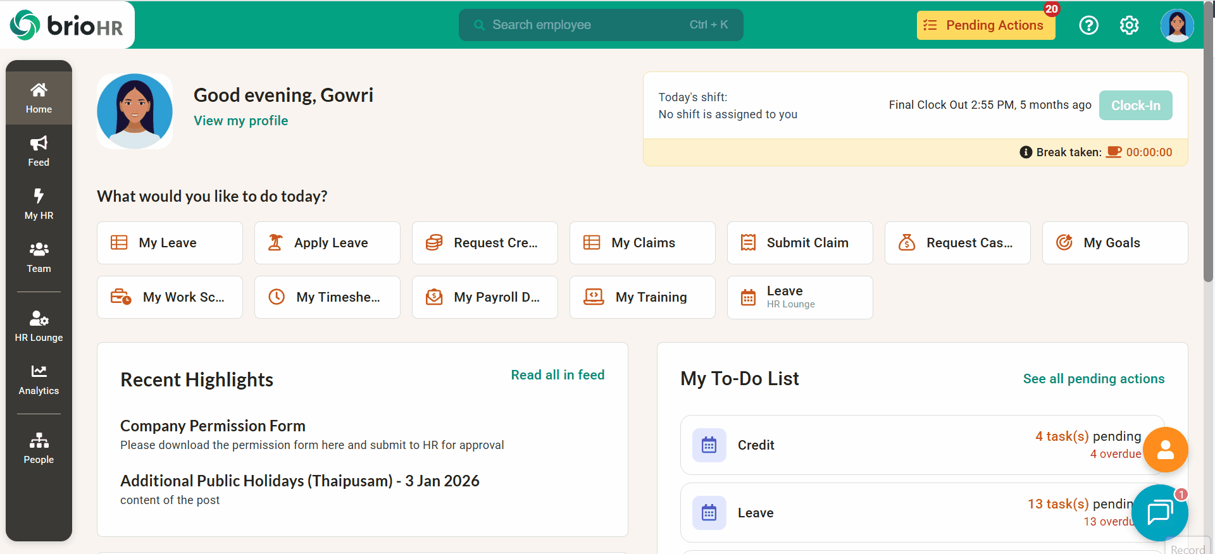1215x554 pixels.
Task: Open My HR lightning icon
Action: point(39,196)
